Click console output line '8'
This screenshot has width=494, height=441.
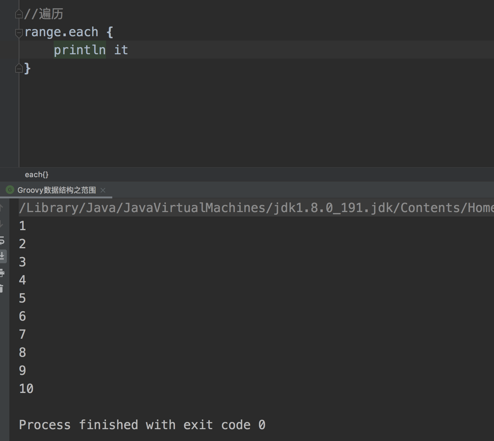(22, 352)
